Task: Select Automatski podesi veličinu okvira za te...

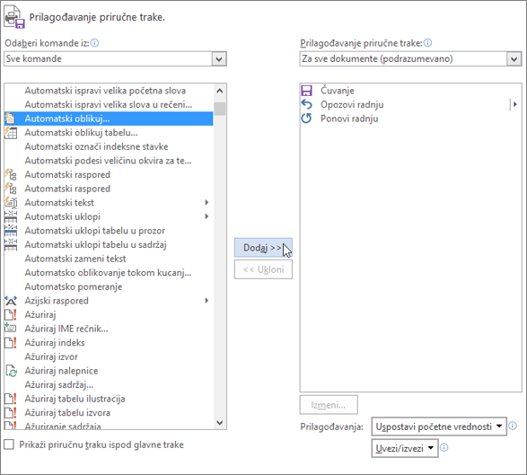Action: click(109, 161)
